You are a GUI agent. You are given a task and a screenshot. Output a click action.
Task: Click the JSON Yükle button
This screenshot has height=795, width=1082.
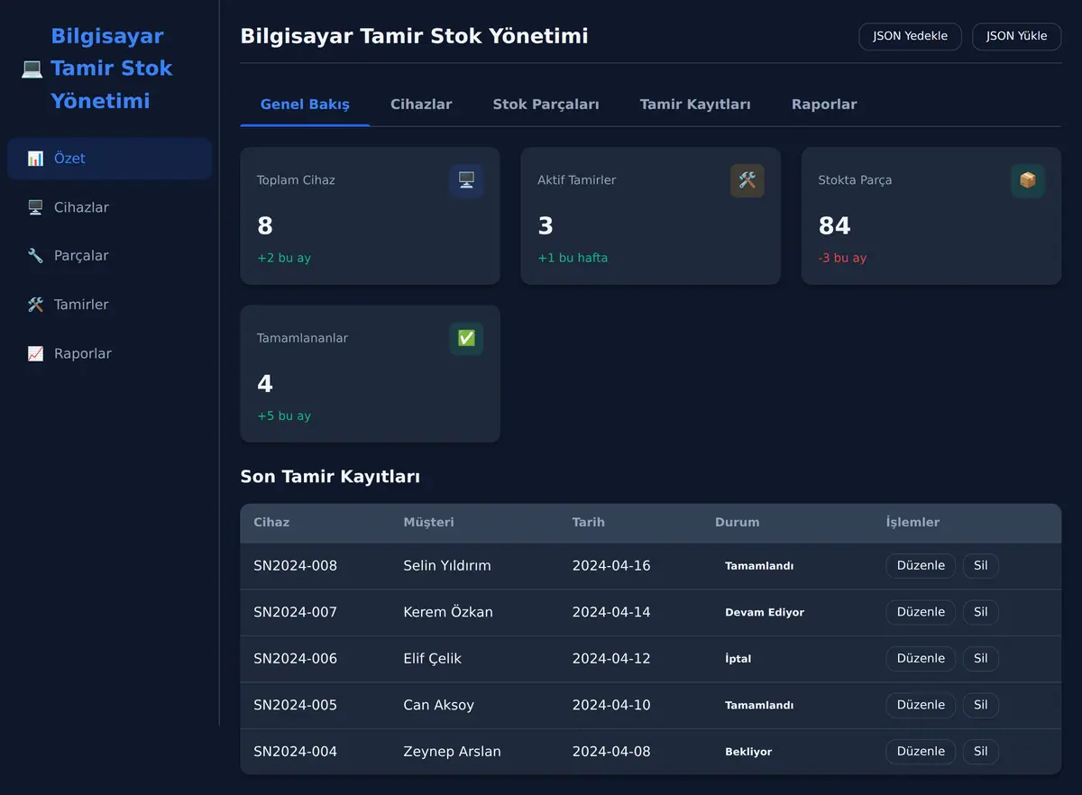click(1016, 36)
